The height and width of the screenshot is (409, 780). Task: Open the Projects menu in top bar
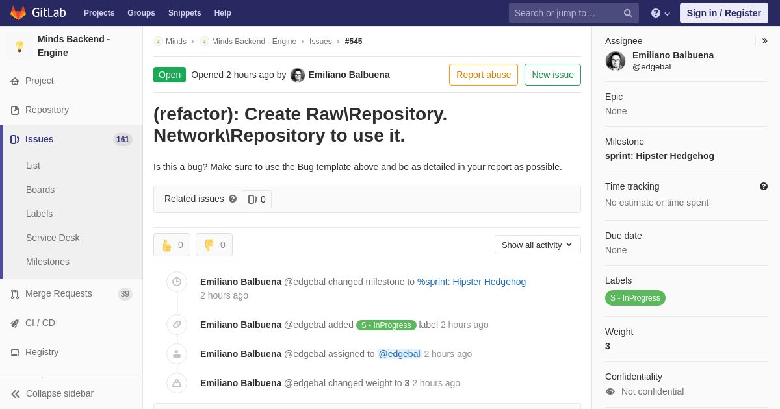click(x=99, y=13)
